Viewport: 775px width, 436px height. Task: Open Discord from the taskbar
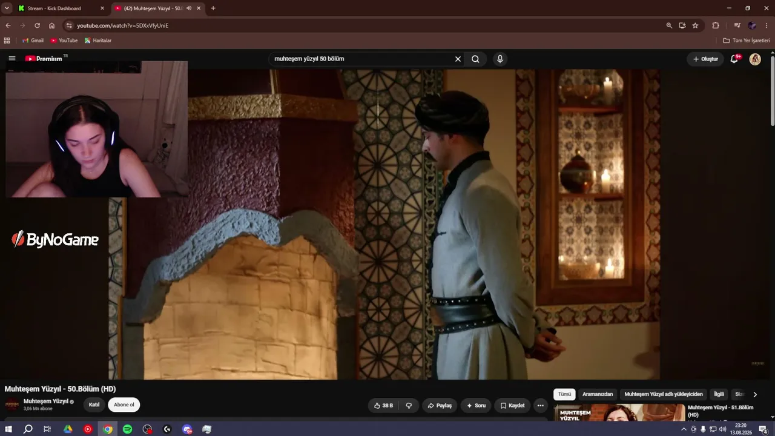click(187, 429)
